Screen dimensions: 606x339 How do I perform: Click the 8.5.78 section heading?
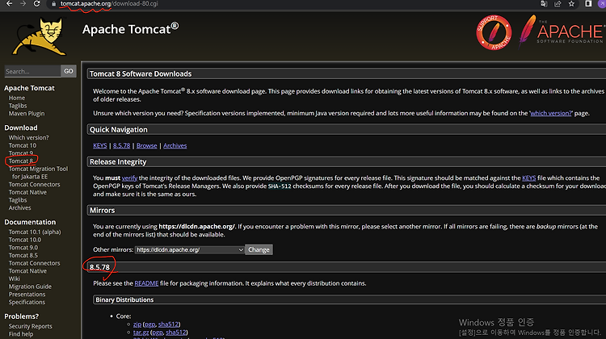click(x=99, y=267)
